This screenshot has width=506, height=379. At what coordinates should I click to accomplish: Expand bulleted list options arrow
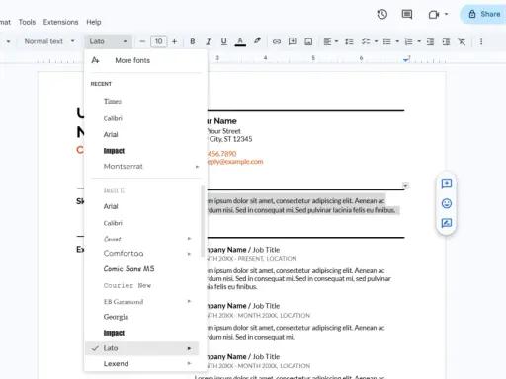(x=397, y=41)
